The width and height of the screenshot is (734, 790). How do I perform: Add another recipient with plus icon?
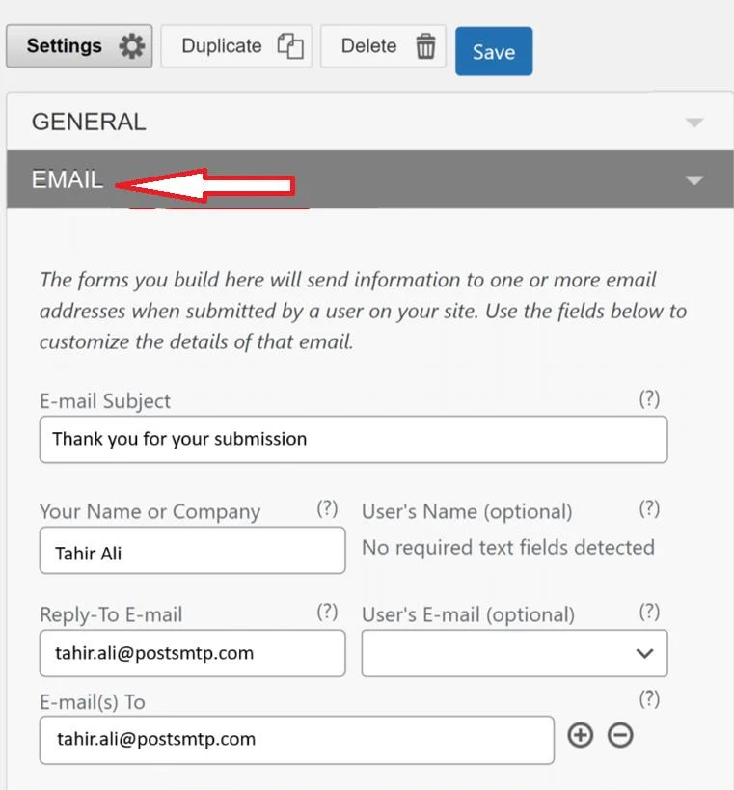tap(580, 736)
